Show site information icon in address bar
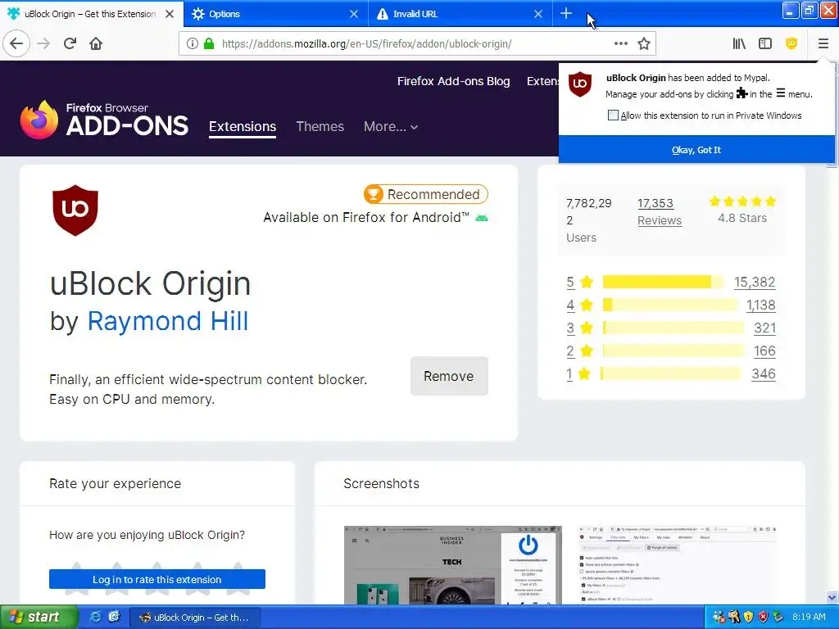This screenshot has width=839, height=629. pyautogui.click(x=192, y=43)
